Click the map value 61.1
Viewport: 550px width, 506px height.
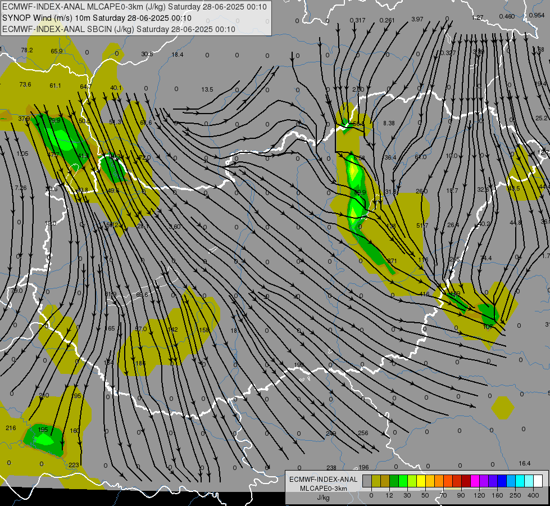click(x=56, y=85)
